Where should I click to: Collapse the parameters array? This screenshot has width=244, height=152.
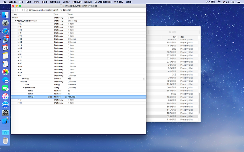24,88
